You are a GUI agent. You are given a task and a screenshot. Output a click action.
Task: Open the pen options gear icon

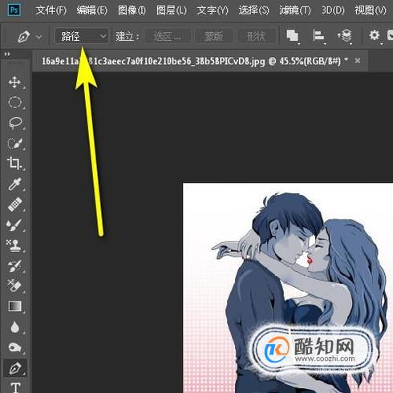click(375, 35)
